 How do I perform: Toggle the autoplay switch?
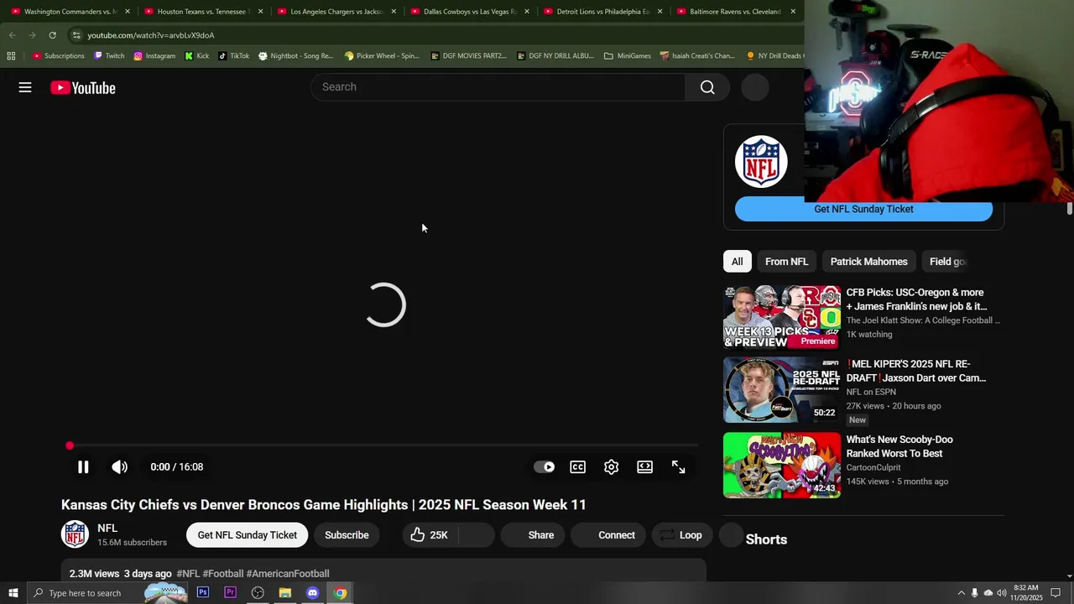tap(545, 467)
